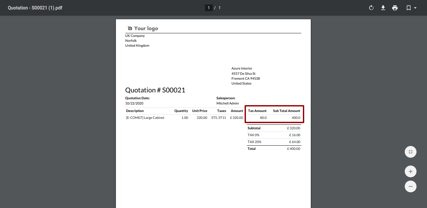
Task: Click the sub total amount value 400.0
Action: click(296, 118)
